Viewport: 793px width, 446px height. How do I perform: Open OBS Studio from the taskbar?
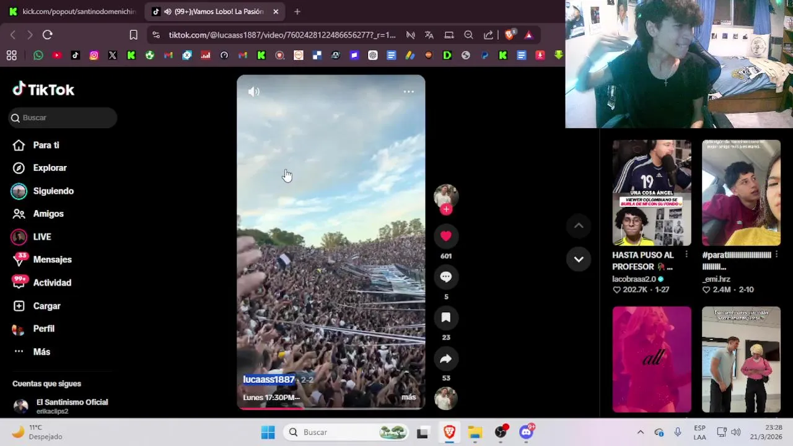click(501, 432)
